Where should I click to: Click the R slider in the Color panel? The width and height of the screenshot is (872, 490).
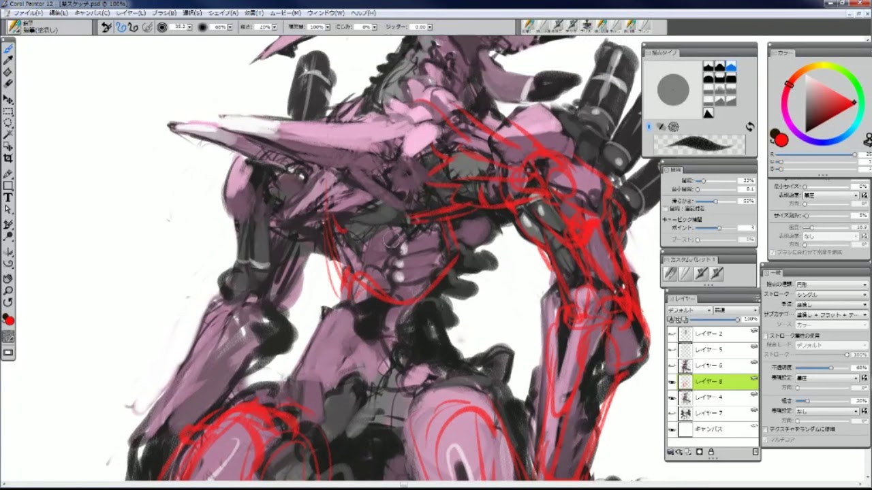(x=817, y=154)
